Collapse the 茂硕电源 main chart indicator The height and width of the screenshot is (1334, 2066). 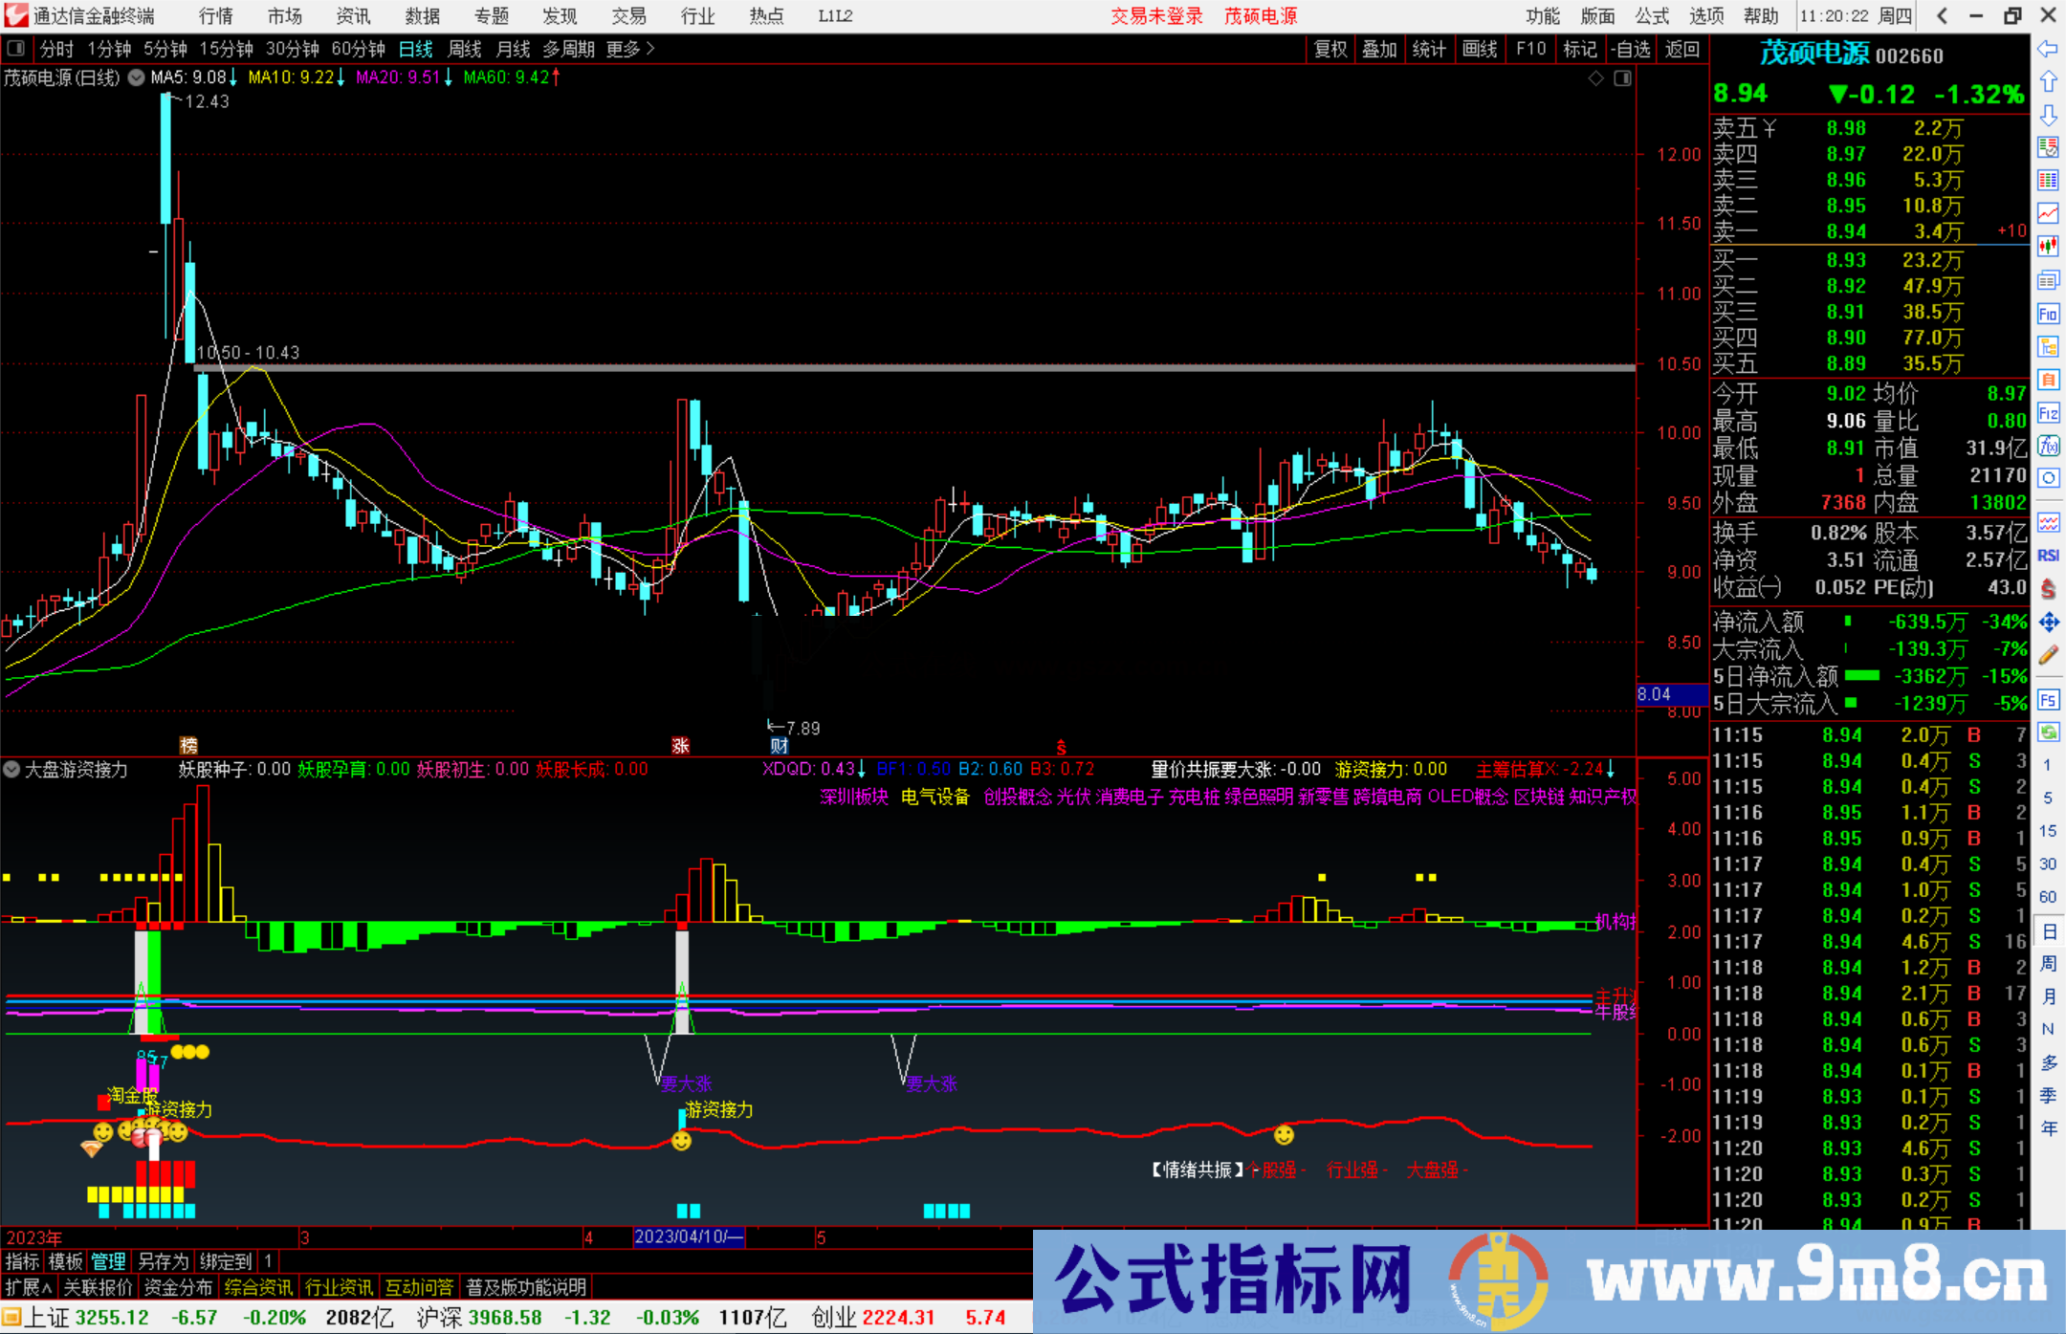135,77
